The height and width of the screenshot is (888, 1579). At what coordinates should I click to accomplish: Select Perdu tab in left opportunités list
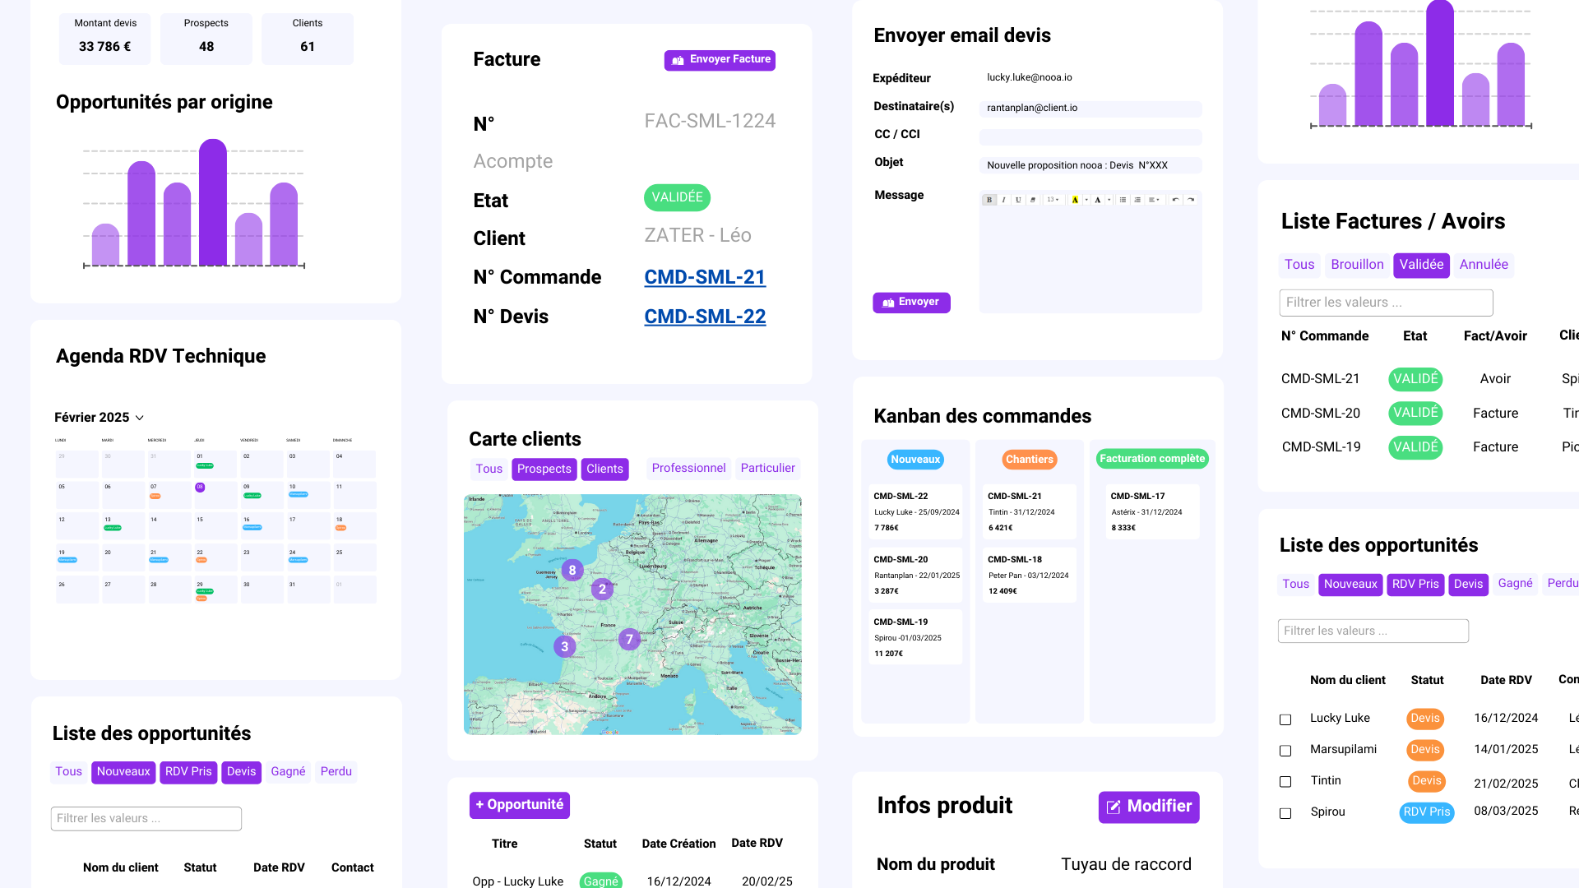pos(336,772)
